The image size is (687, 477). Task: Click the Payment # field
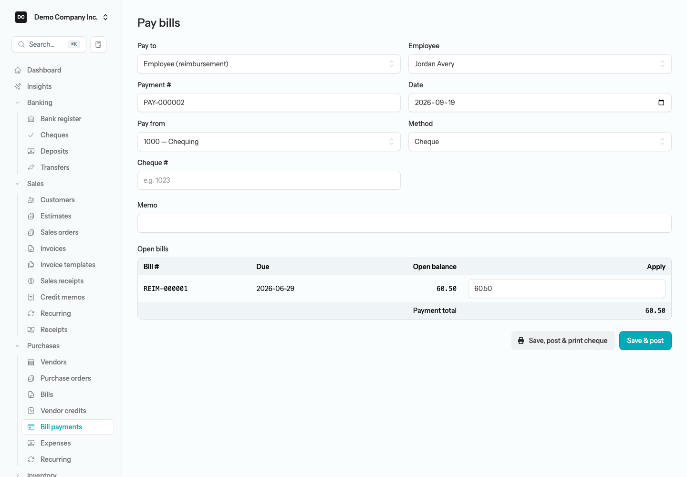click(269, 103)
